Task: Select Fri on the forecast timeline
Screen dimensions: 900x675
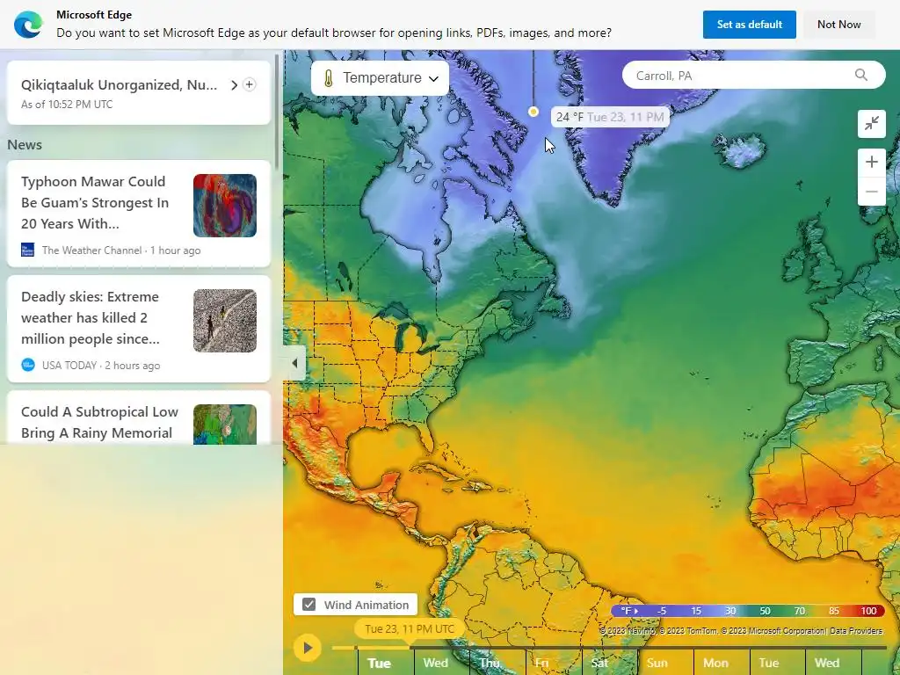Action: pos(542,663)
